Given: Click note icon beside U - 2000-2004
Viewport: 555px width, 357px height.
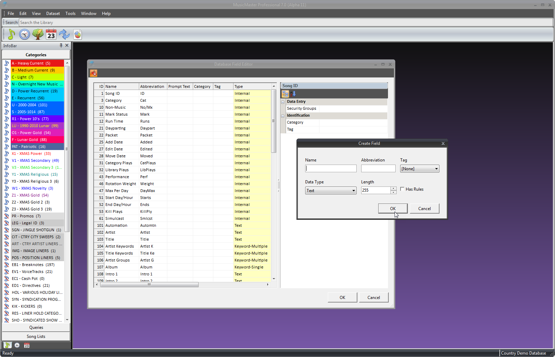Looking at the screenshot, I should coord(7,105).
